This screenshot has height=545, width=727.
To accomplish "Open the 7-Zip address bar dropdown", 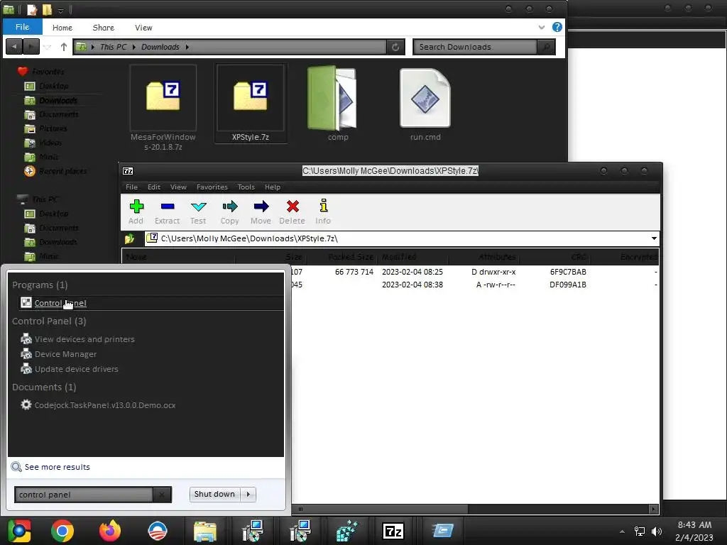I will 654,238.
